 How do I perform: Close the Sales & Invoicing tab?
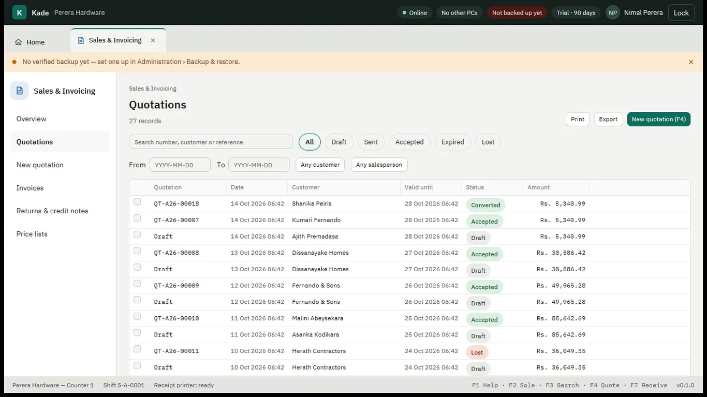tap(153, 40)
